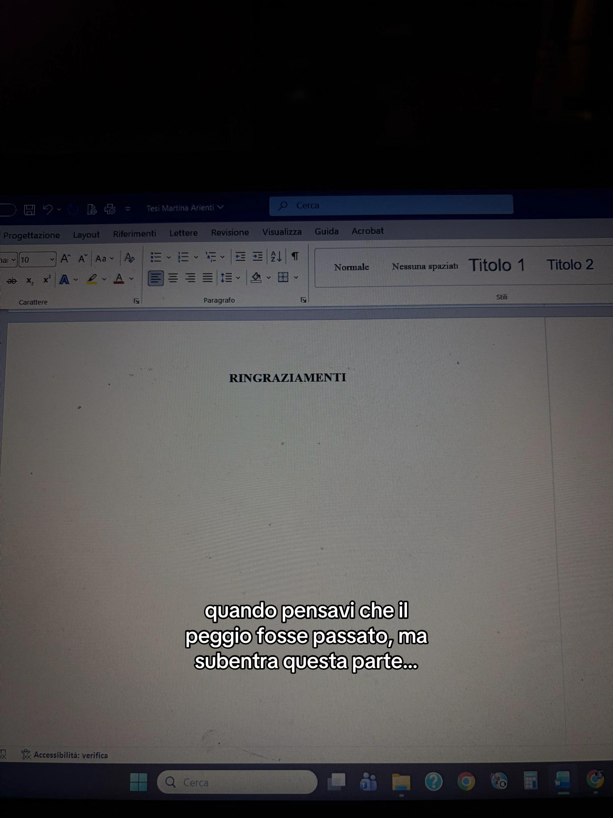Increase paragraph indent

[x=257, y=256]
